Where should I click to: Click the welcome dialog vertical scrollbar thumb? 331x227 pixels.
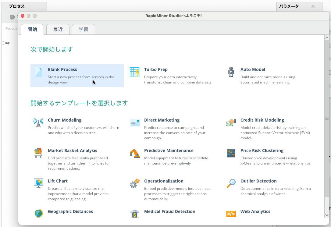[x=327, y=119]
